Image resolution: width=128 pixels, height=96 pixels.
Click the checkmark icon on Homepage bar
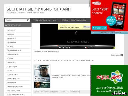(x=93, y=33)
